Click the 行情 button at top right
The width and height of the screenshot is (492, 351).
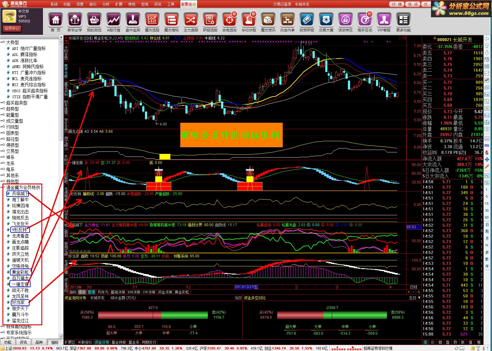click(397, 4)
